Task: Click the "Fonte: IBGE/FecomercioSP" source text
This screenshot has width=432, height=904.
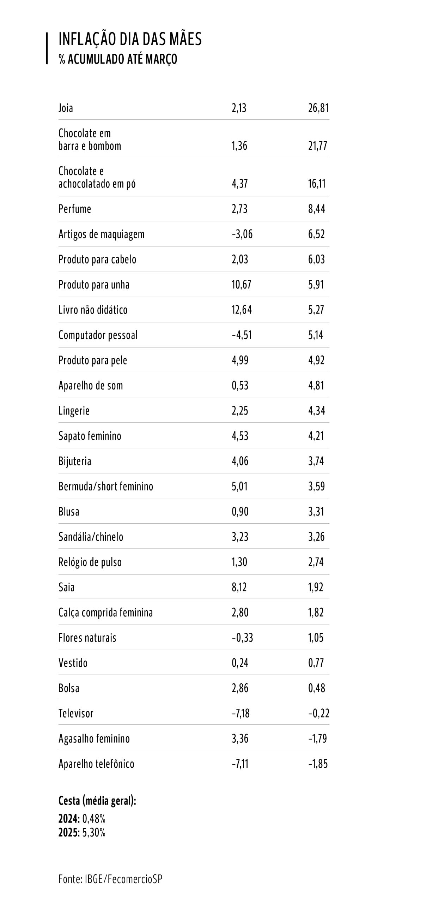Action: pyautogui.click(x=110, y=879)
